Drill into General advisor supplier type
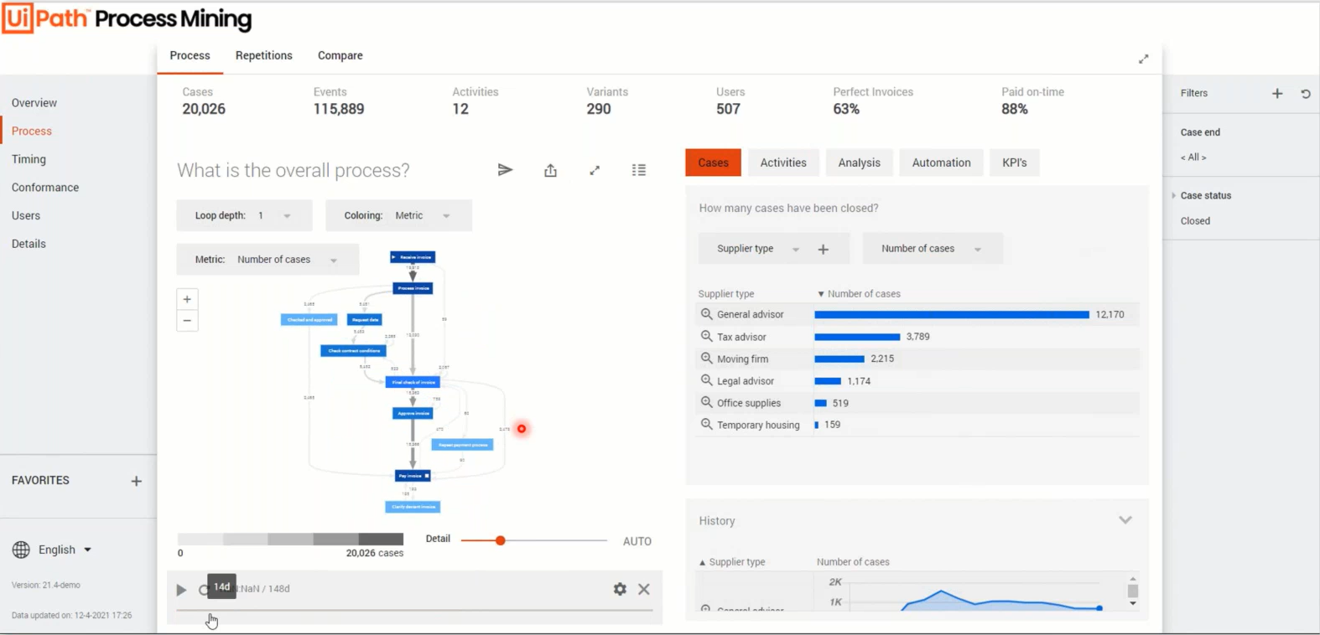This screenshot has height=635, width=1320. coord(707,314)
